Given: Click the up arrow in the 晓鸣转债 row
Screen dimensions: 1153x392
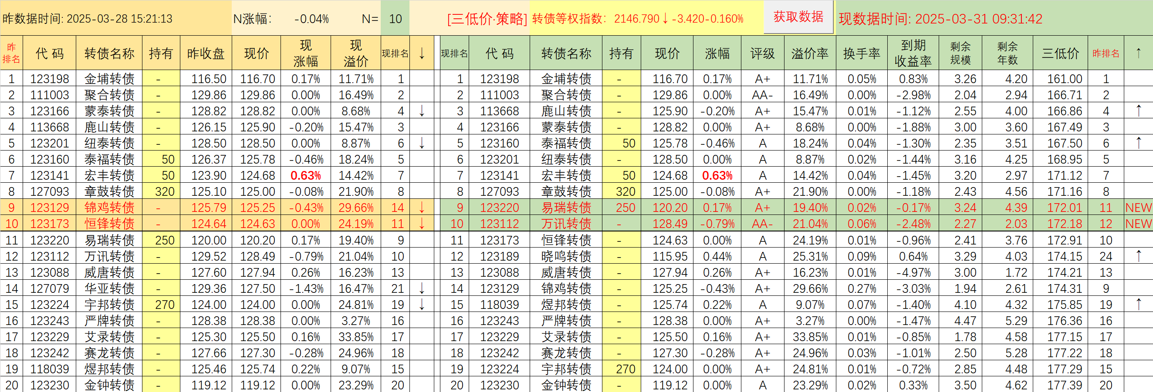Looking at the screenshot, I should (x=1138, y=256).
